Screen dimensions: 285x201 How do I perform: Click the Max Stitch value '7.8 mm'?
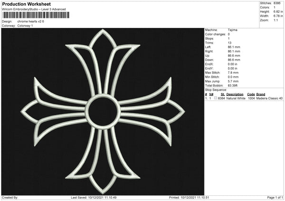click(233, 73)
